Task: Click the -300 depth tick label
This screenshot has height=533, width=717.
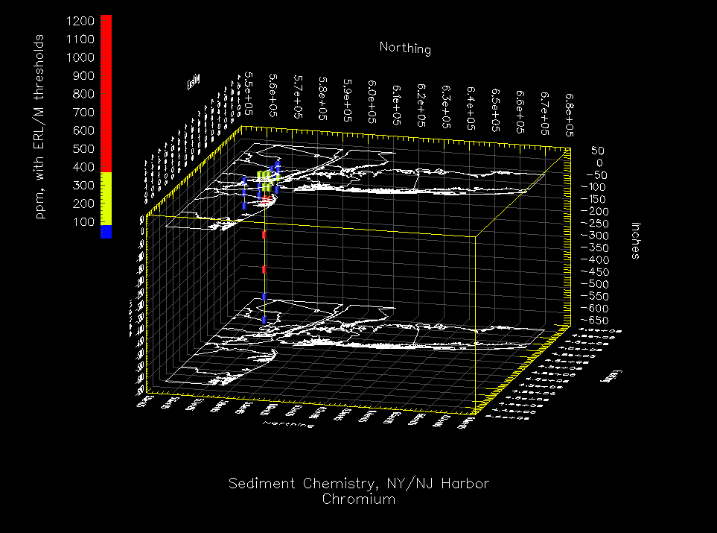Action: (x=592, y=236)
